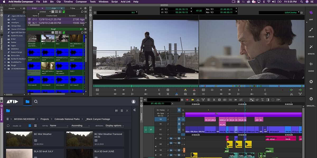Open the MediaCentral user account icon
The image size is (317, 158).
click(133, 101)
